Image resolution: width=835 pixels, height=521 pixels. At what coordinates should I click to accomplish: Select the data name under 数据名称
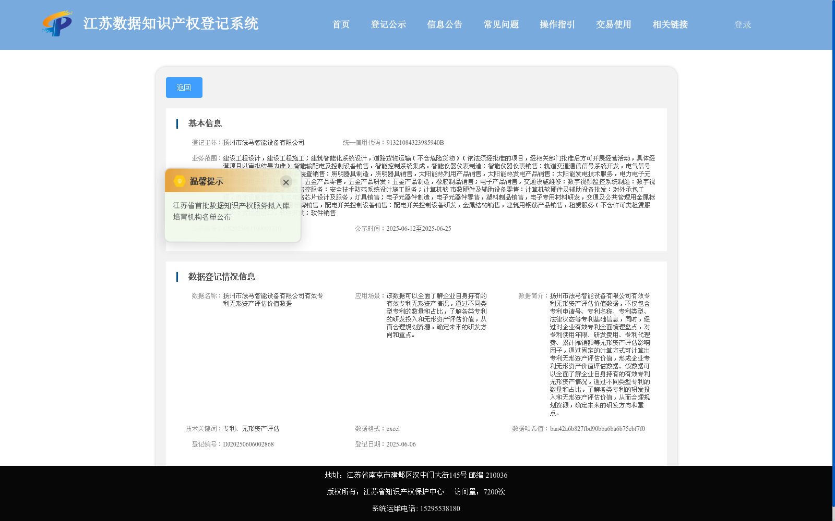tap(273, 300)
